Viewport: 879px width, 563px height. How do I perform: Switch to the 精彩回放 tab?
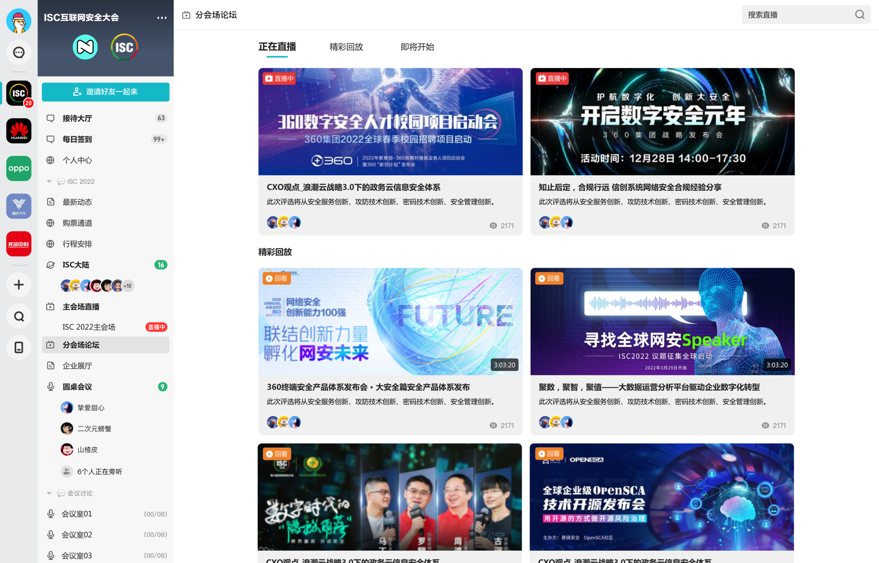coord(346,47)
